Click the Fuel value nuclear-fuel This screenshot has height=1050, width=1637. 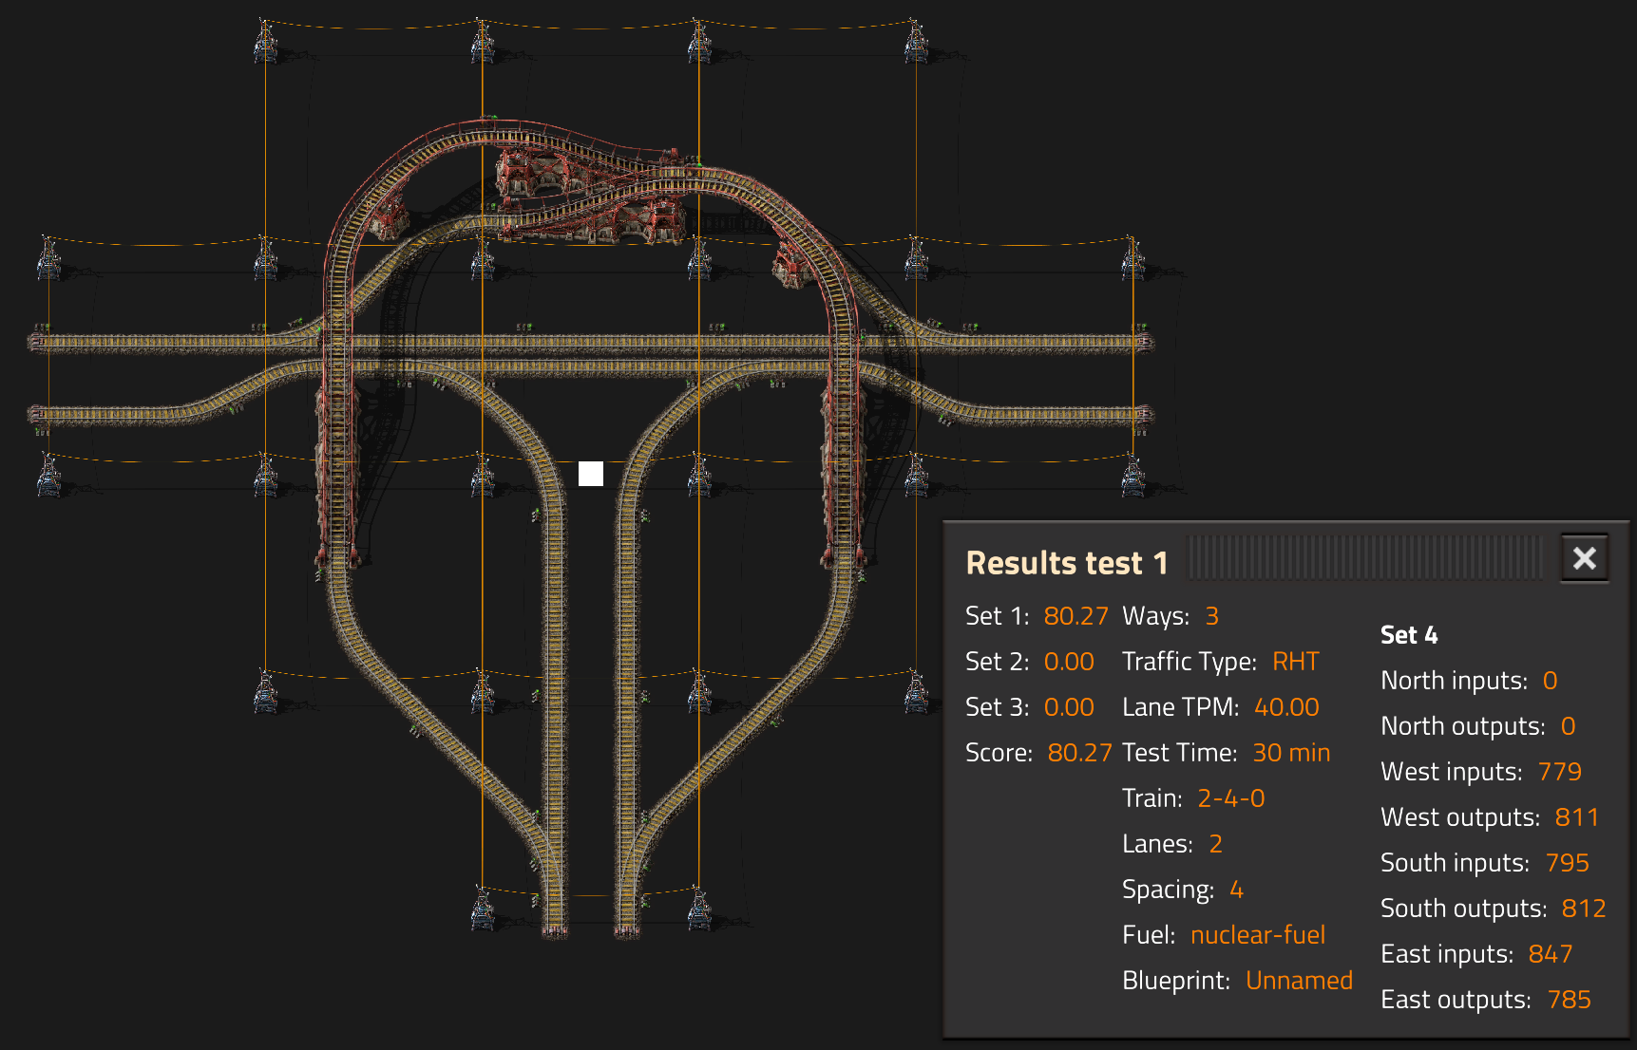1258,935
